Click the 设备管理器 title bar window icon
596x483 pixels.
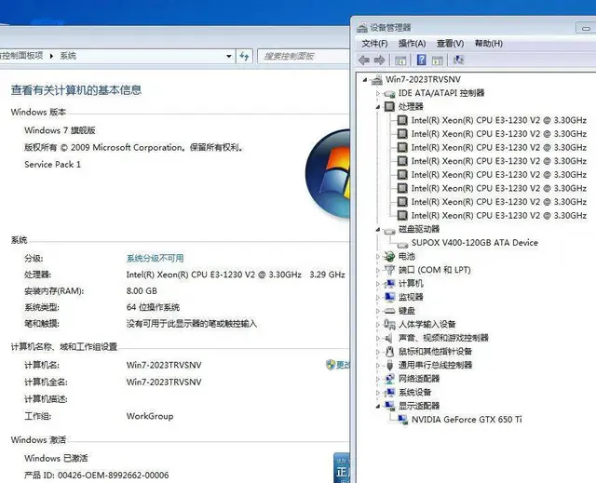tap(362, 28)
